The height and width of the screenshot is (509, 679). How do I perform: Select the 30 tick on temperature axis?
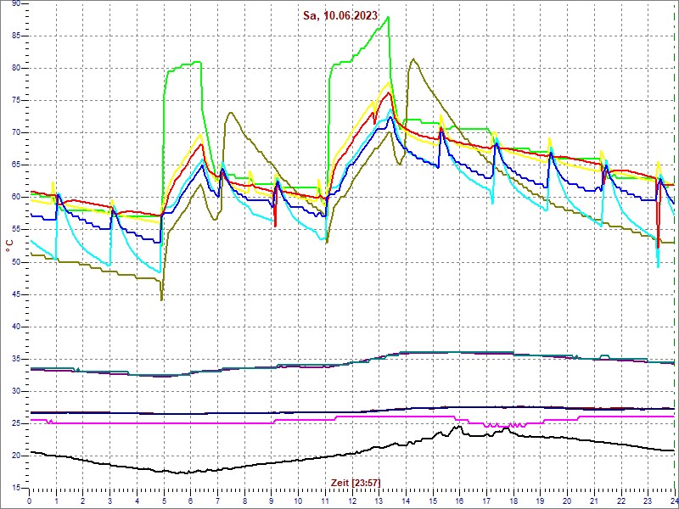(16, 392)
